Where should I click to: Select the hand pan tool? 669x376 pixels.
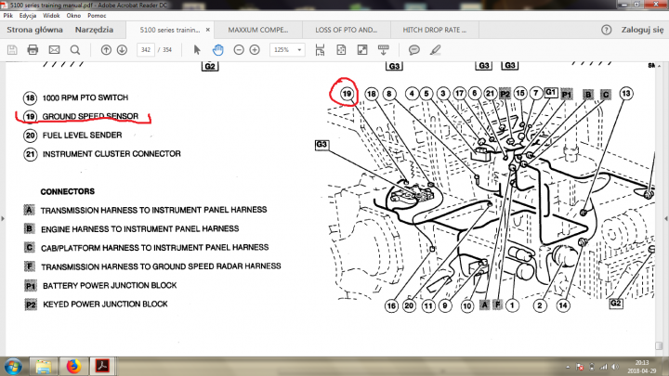217,49
